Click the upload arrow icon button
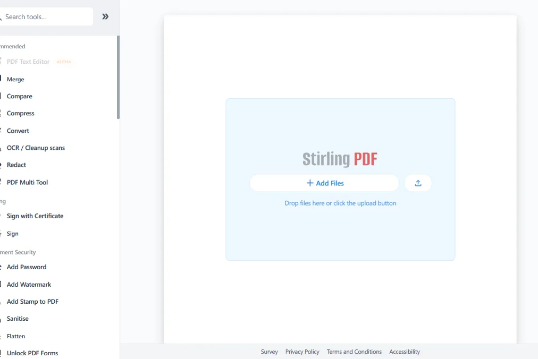This screenshot has width=538, height=359. pyautogui.click(x=418, y=183)
